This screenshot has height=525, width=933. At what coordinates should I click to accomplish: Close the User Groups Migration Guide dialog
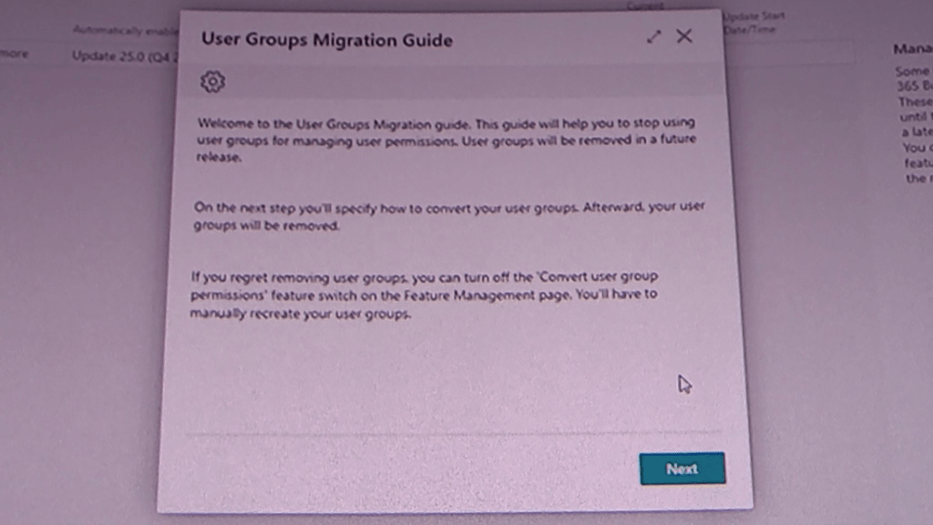(x=684, y=36)
